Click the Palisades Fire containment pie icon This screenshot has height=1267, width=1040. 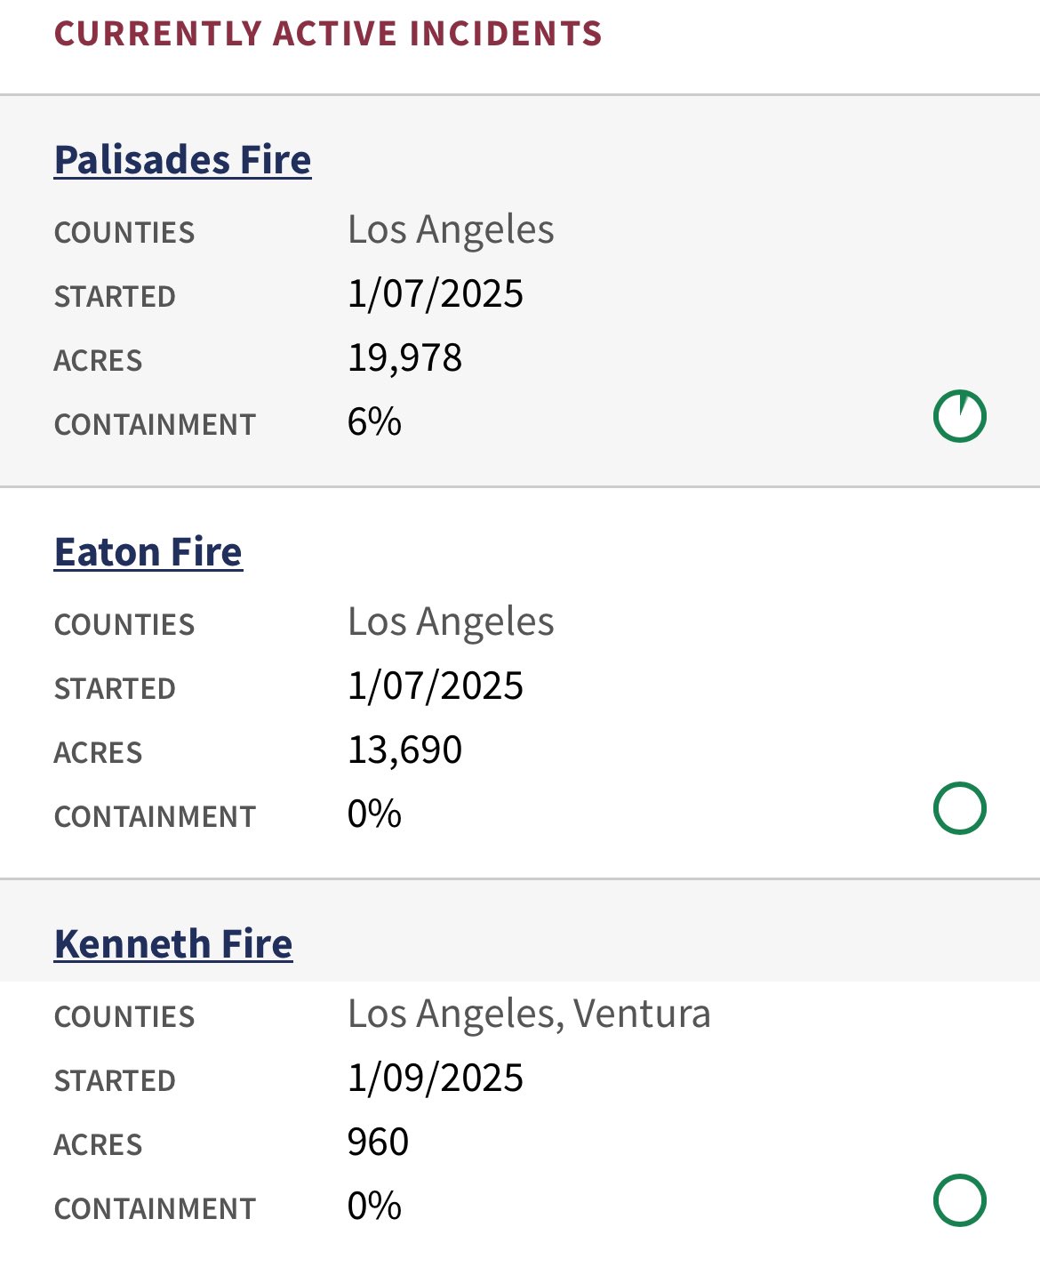960,416
